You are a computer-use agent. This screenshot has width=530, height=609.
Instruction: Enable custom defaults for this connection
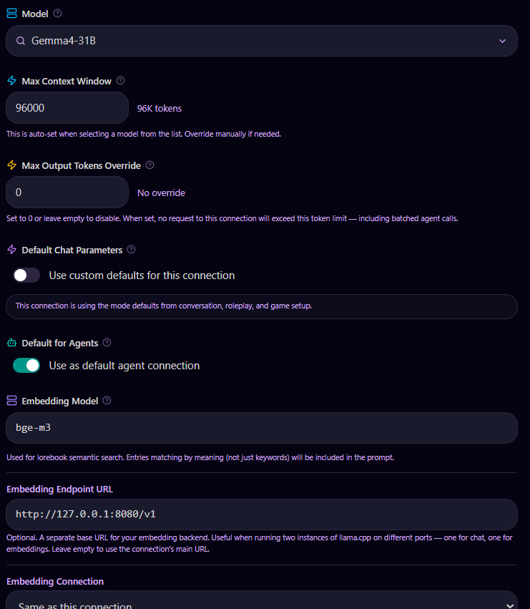click(26, 276)
